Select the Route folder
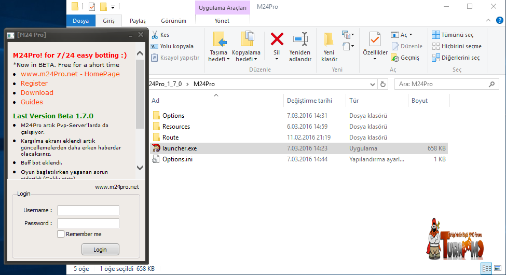 pyautogui.click(x=298, y=137)
